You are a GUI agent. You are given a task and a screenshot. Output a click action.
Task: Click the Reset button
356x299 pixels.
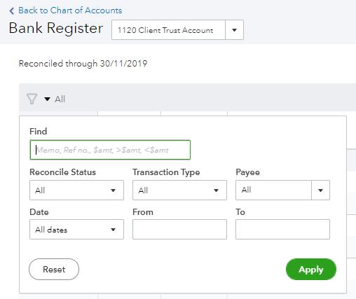(x=54, y=269)
